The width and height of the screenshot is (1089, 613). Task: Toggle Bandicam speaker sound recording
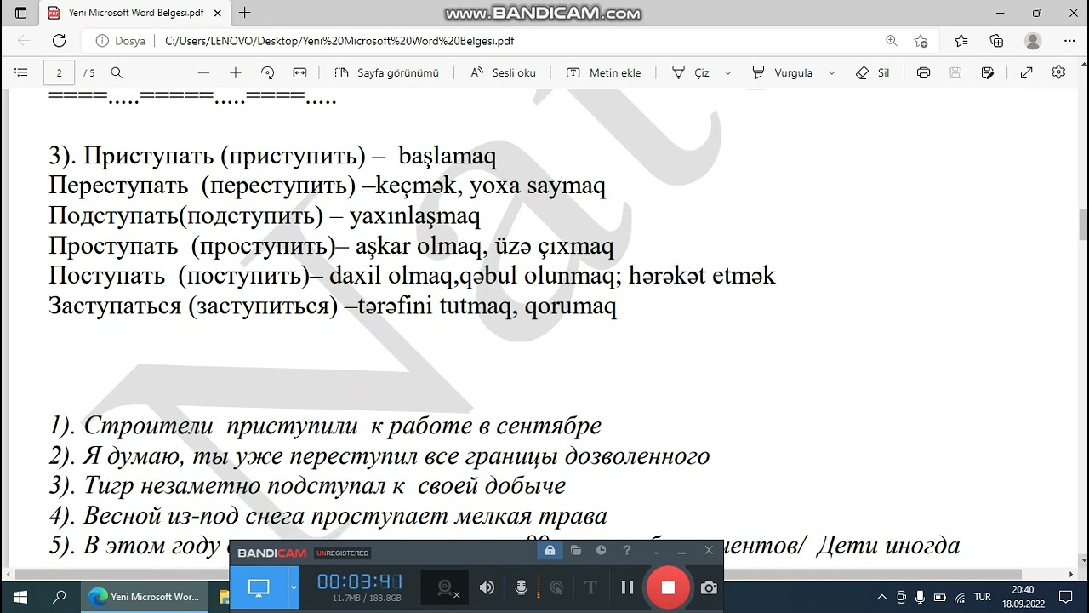point(487,587)
